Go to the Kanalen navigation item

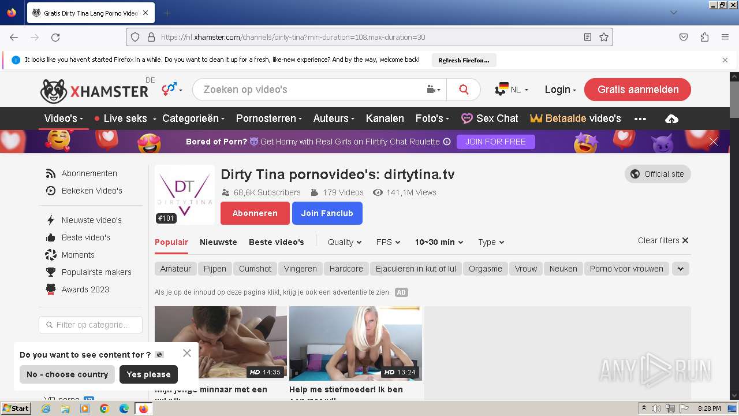tap(385, 118)
